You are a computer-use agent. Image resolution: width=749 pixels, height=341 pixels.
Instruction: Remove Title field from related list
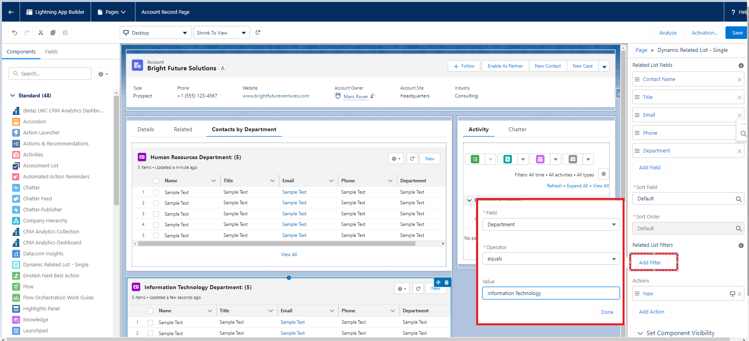click(x=739, y=97)
